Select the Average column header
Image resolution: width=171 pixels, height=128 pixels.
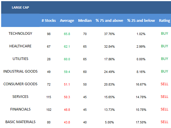coord(67,21)
